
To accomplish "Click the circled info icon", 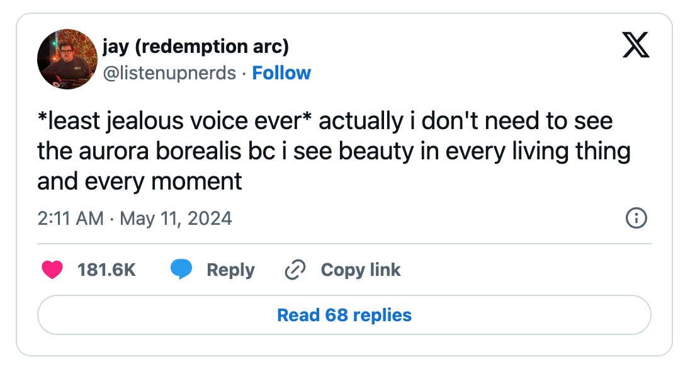I will [x=636, y=218].
